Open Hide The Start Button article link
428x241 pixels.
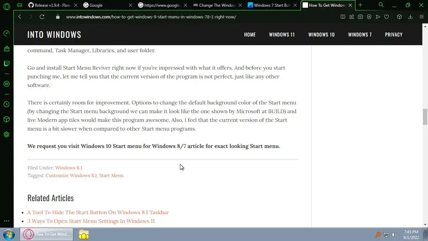pos(98,212)
